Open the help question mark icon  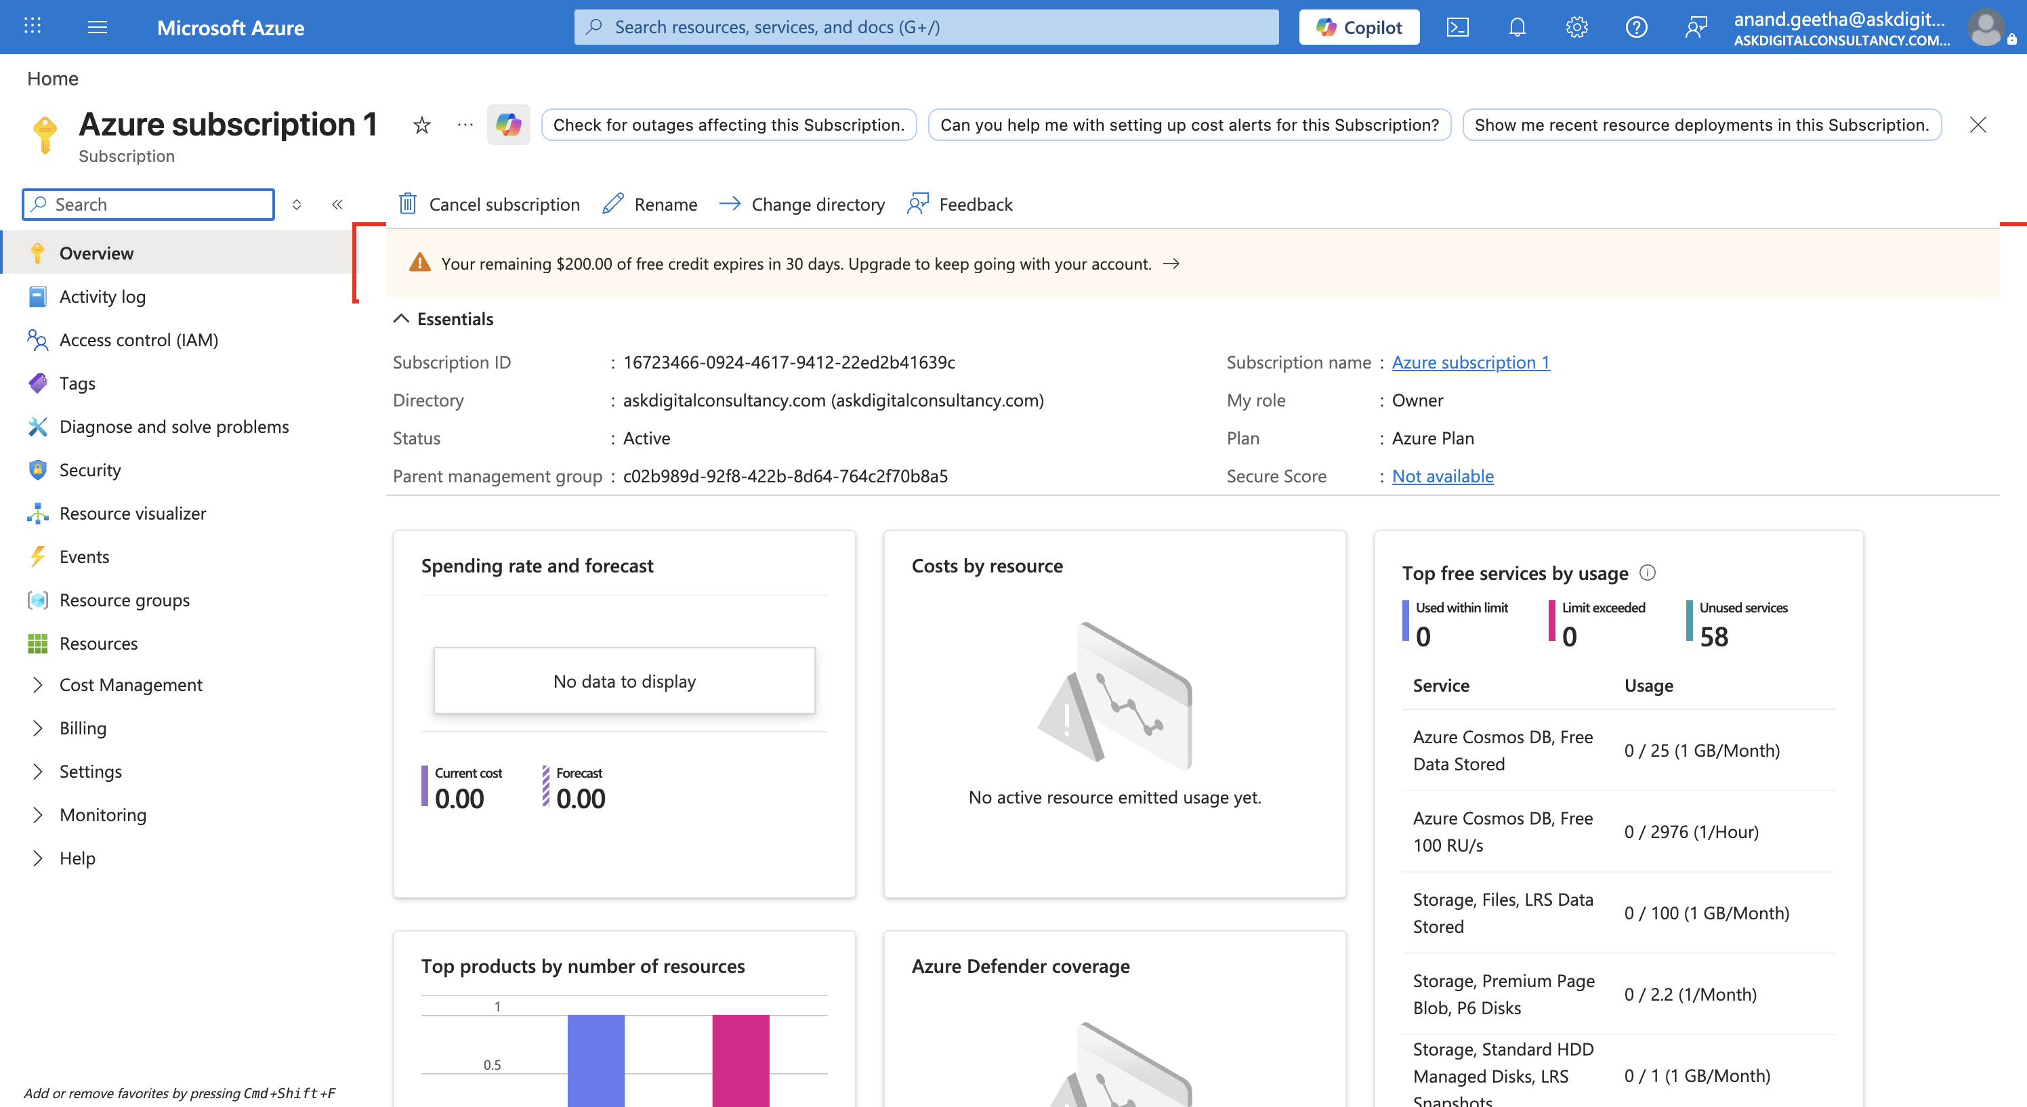pyautogui.click(x=1637, y=28)
